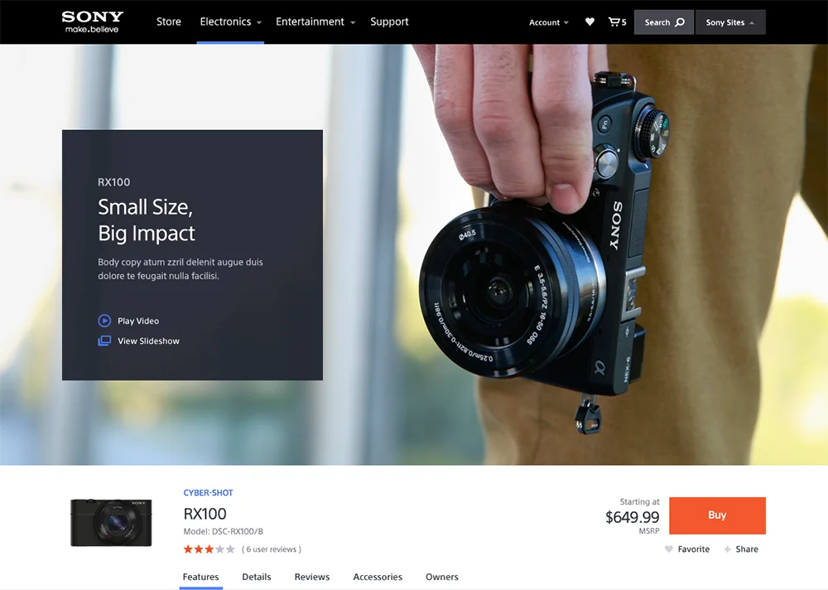Open the Accessories tab
Viewport: 828px width, 590px height.
click(x=378, y=577)
